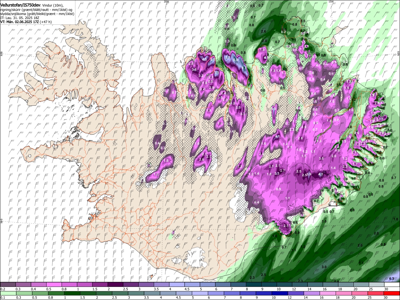Pick the dark teal 8 swatch in top legend row
The image size is (400, 300).
pyautogui.click(x=253, y=285)
